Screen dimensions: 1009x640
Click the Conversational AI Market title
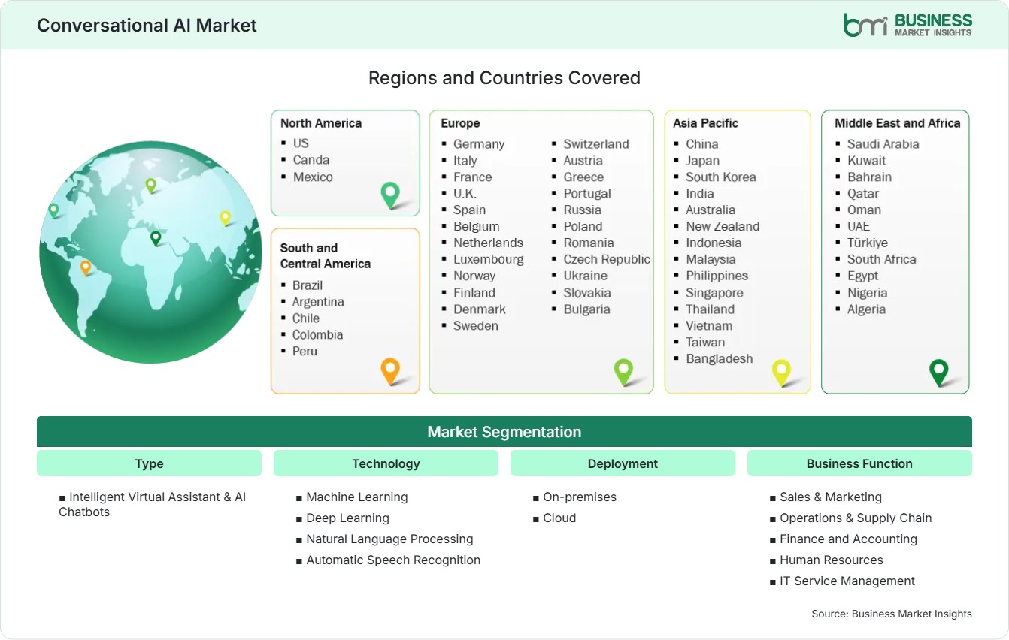click(x=147, y=25)
